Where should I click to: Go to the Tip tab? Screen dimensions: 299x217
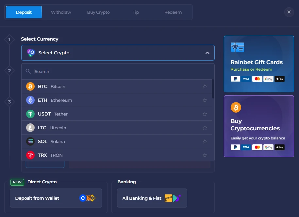[136, 12]
